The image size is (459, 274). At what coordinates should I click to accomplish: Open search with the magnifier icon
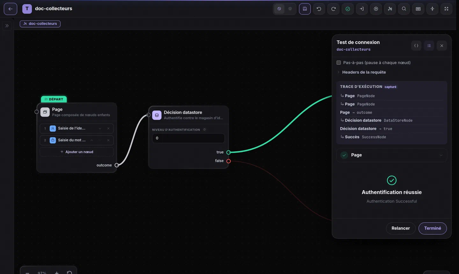coord(404,9)
